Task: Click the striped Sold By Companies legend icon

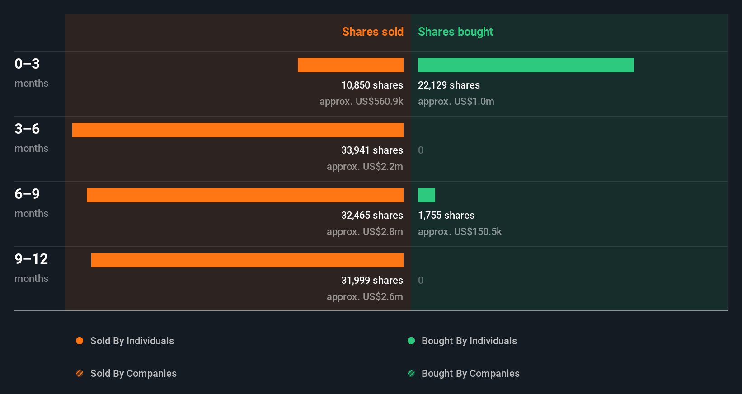Action: (80, 373)
